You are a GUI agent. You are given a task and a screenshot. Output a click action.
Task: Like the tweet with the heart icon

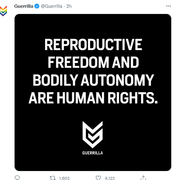98,178
